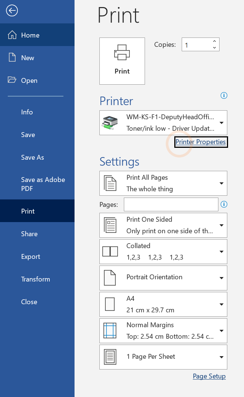Image resolution: width=244 pixels, height=397 pixels.
Task: Open Printer Properties
Action: pyautogui.click(x=201, y=142)
